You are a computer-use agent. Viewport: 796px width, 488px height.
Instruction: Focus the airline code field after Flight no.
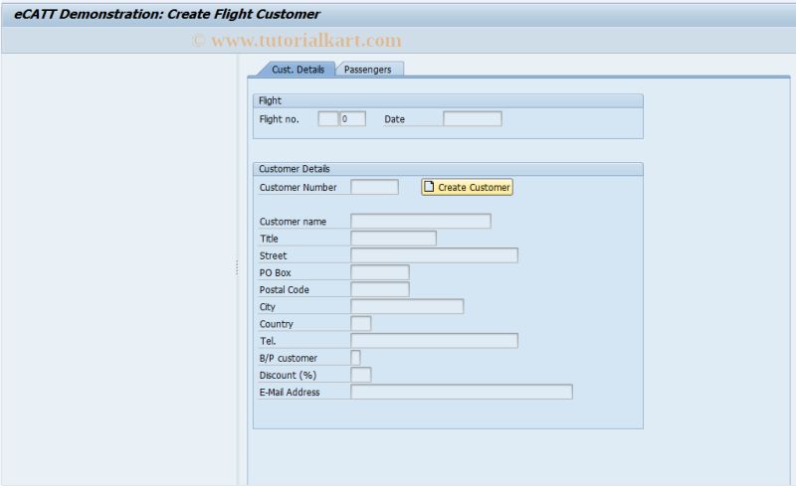coord(328,119)
